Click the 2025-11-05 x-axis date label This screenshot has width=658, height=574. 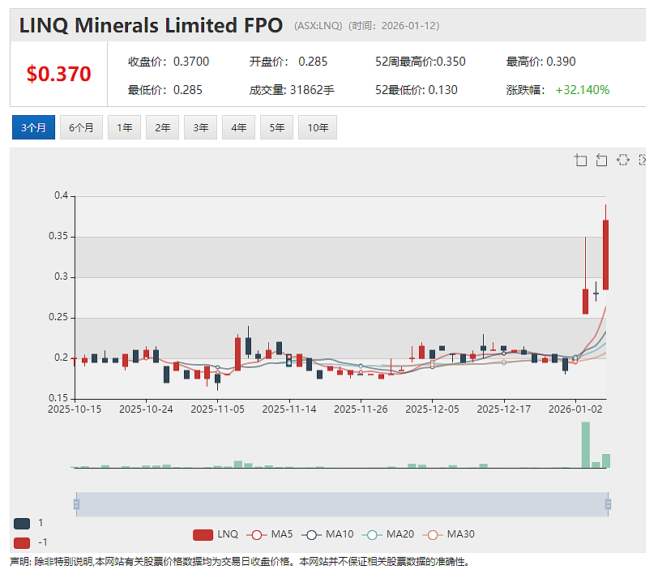pos(217,409)
